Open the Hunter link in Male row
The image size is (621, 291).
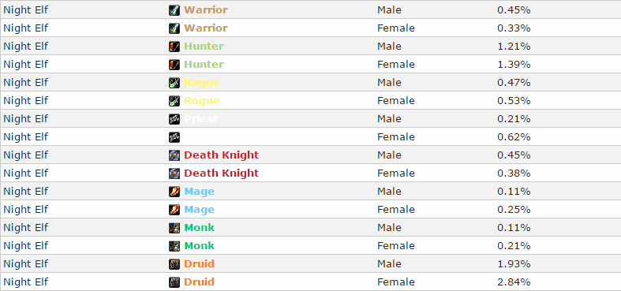[204, 47]
